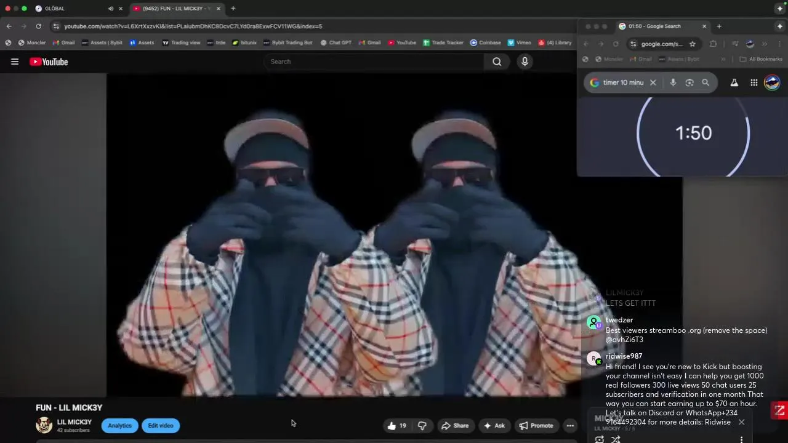Open a new tab in main browser
The height and width of the screenshot is (443, 788).
(x=233, y=9)
